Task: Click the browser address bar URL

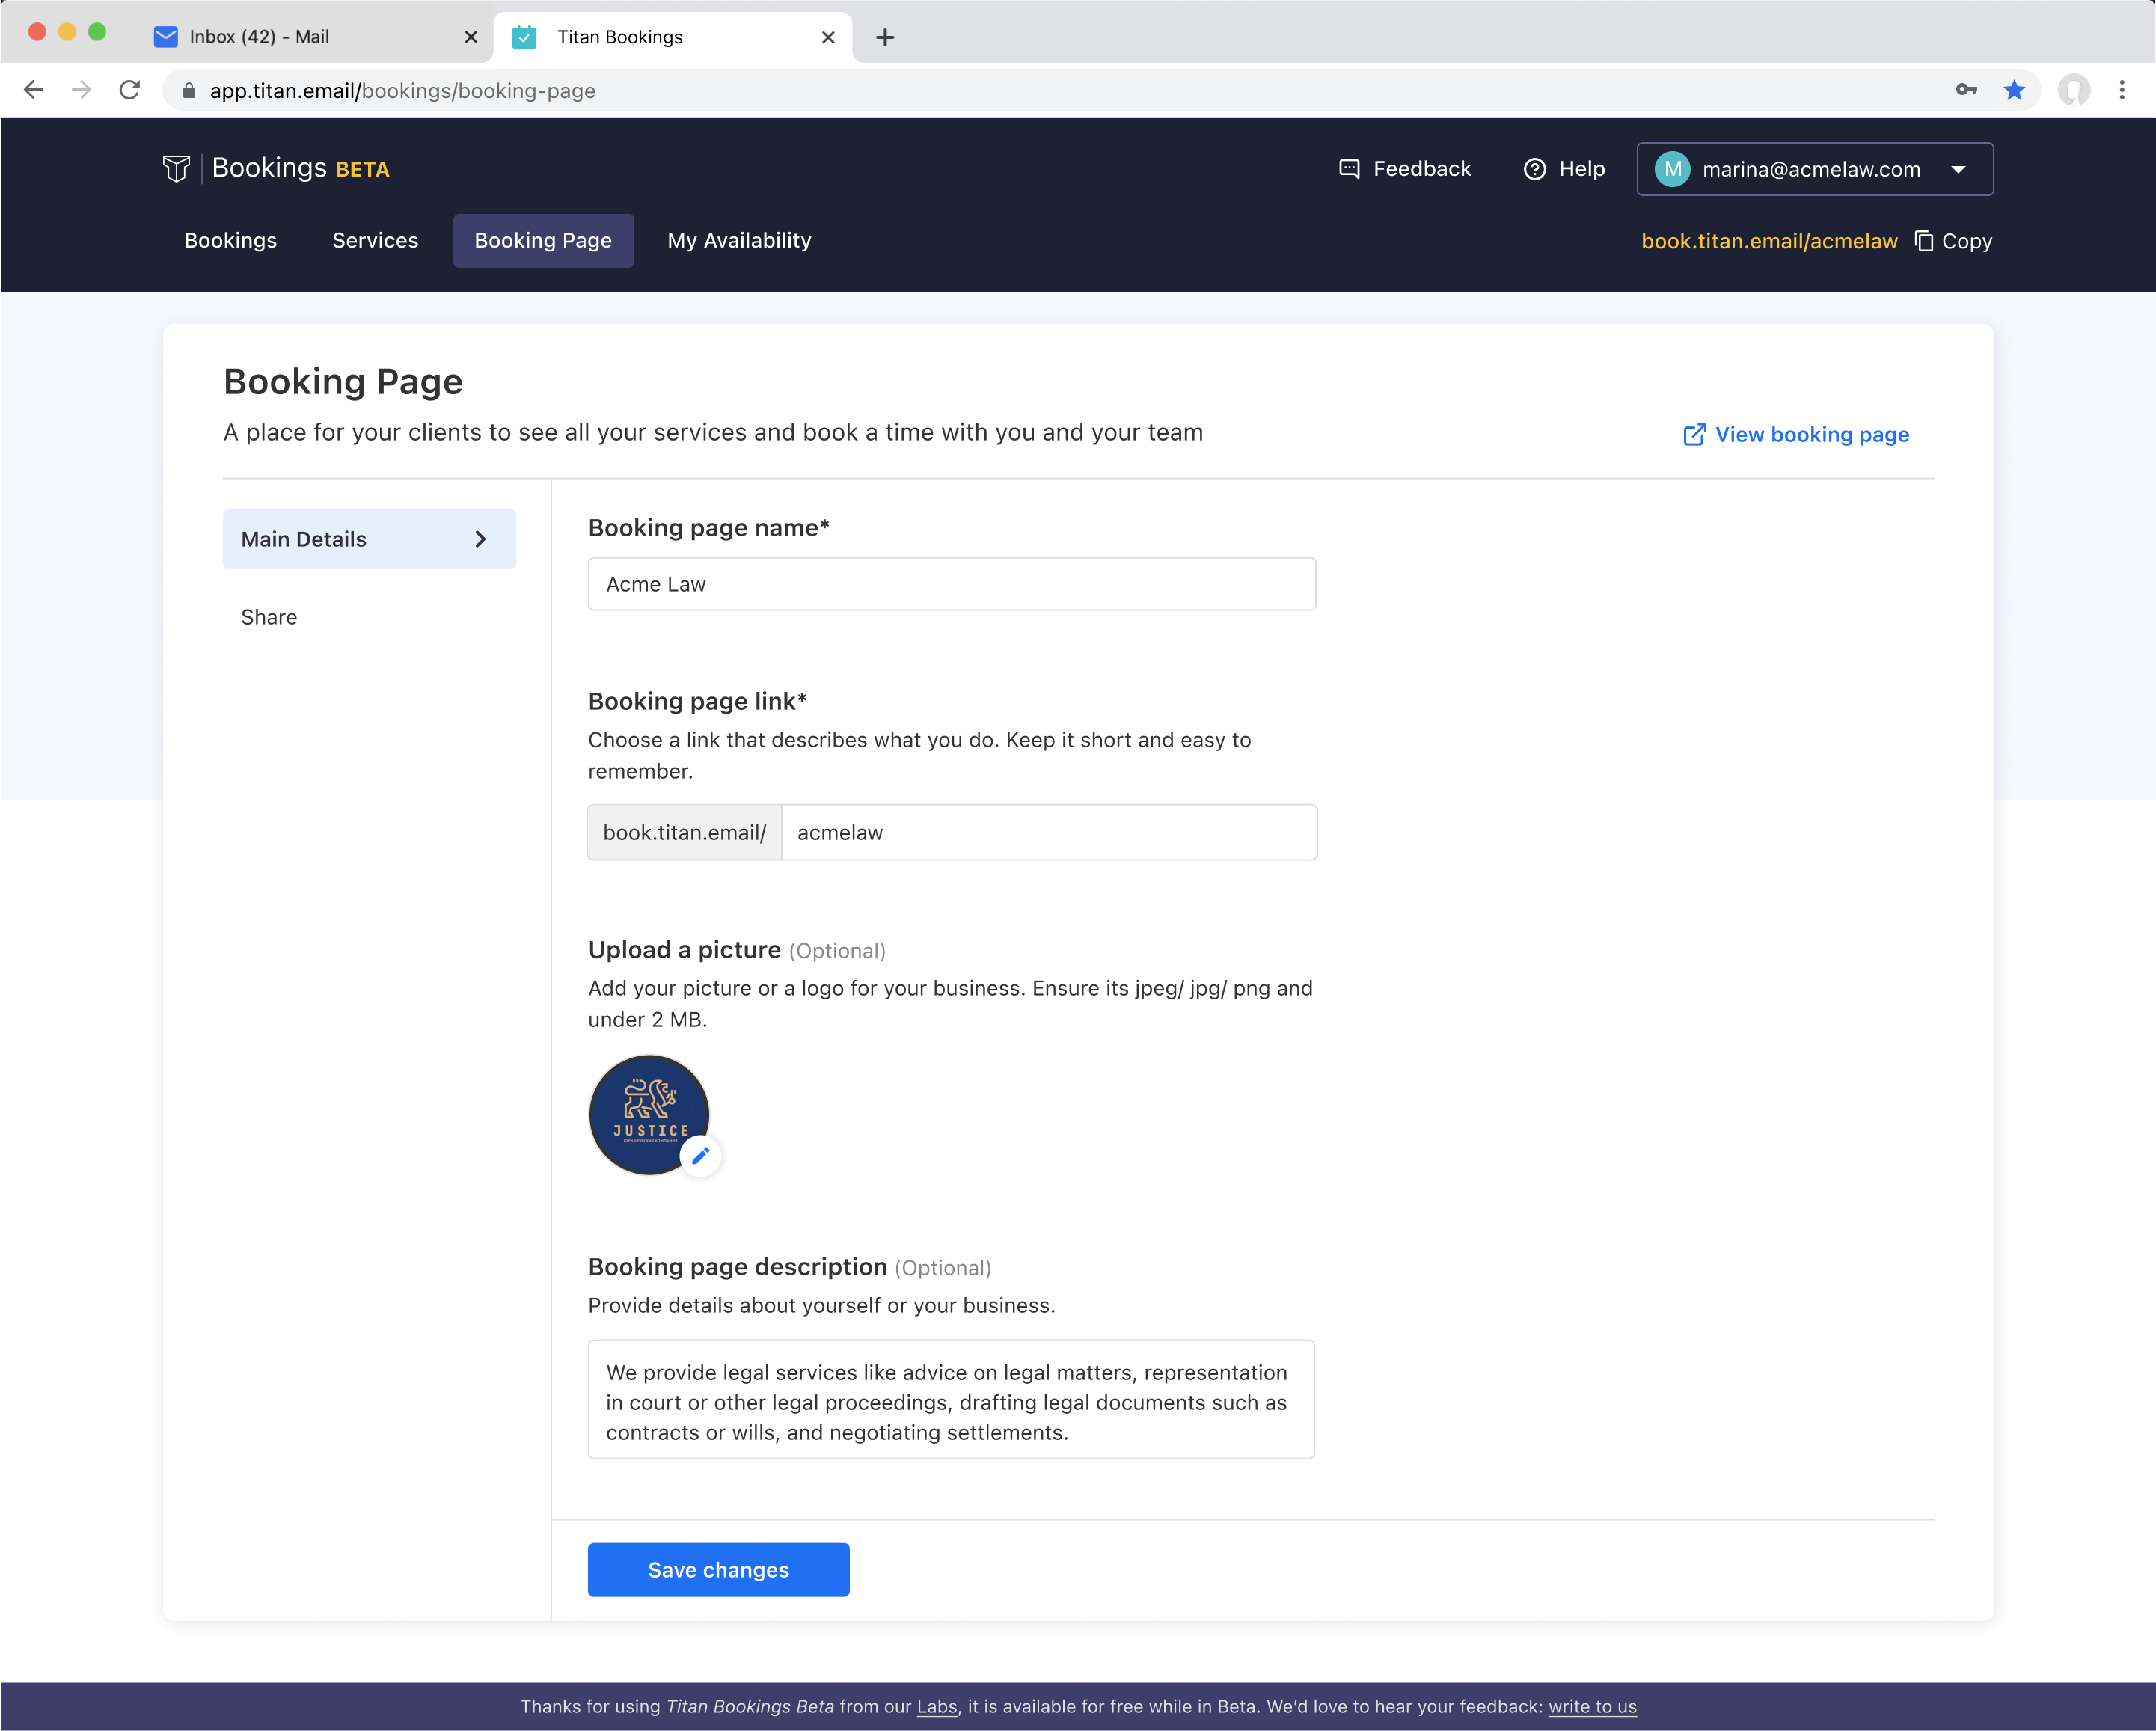Action: [402, 91]
